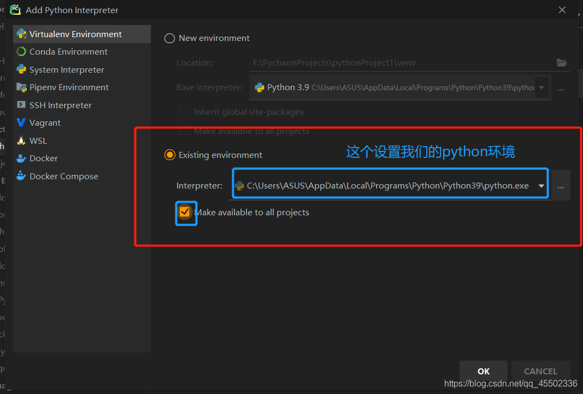
Task: Click the Python icon in Base interpreter field
Action: (x=259, y=87)
